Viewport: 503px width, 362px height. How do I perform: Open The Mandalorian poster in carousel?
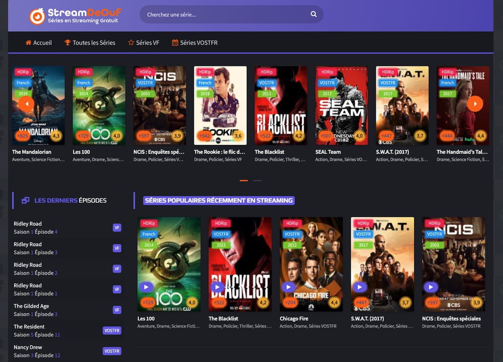coord(39,105)
